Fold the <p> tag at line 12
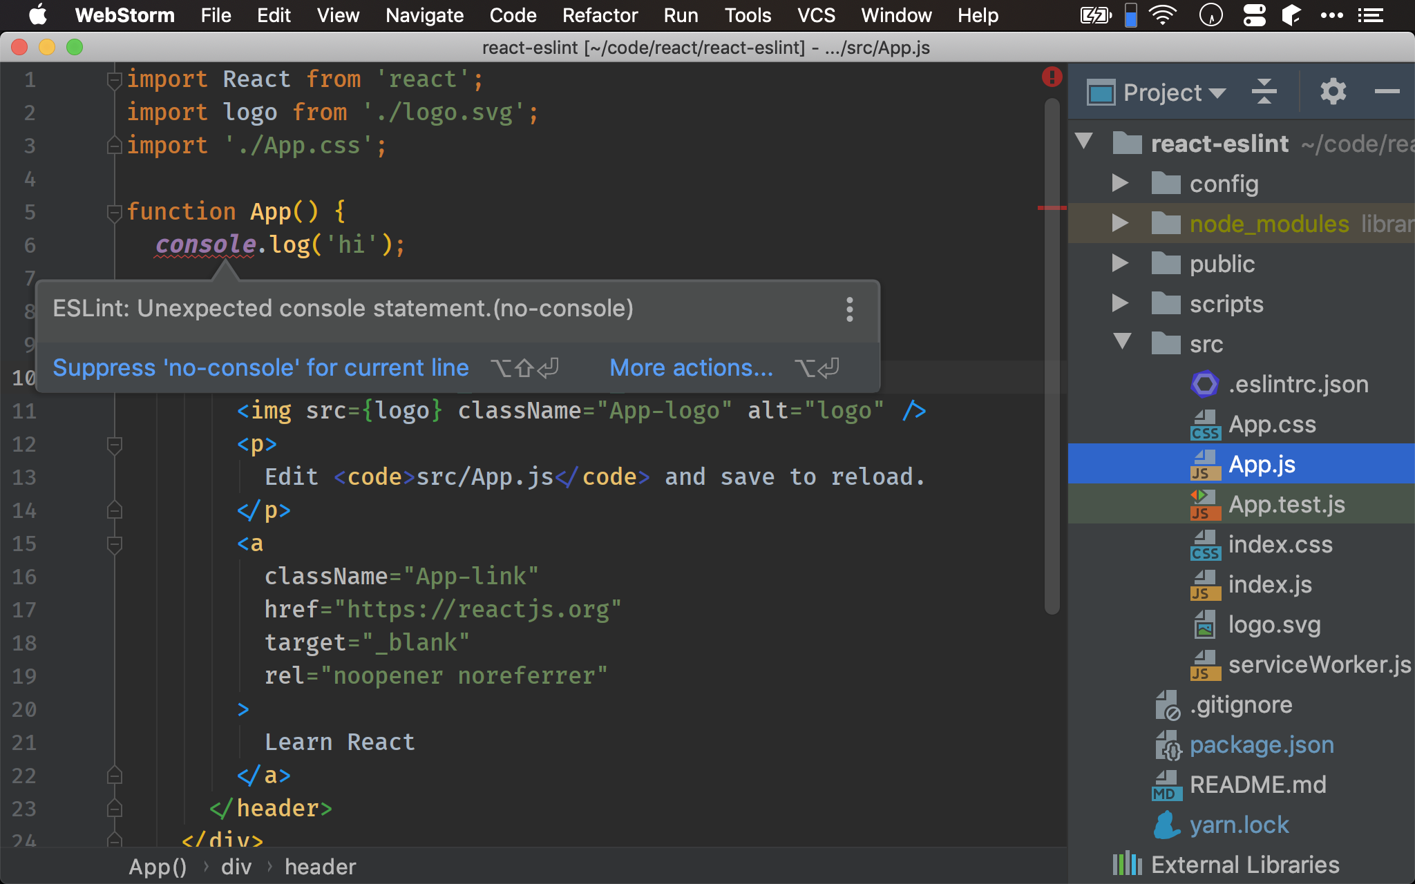The image size is (1415, 884). coord(115,445)
